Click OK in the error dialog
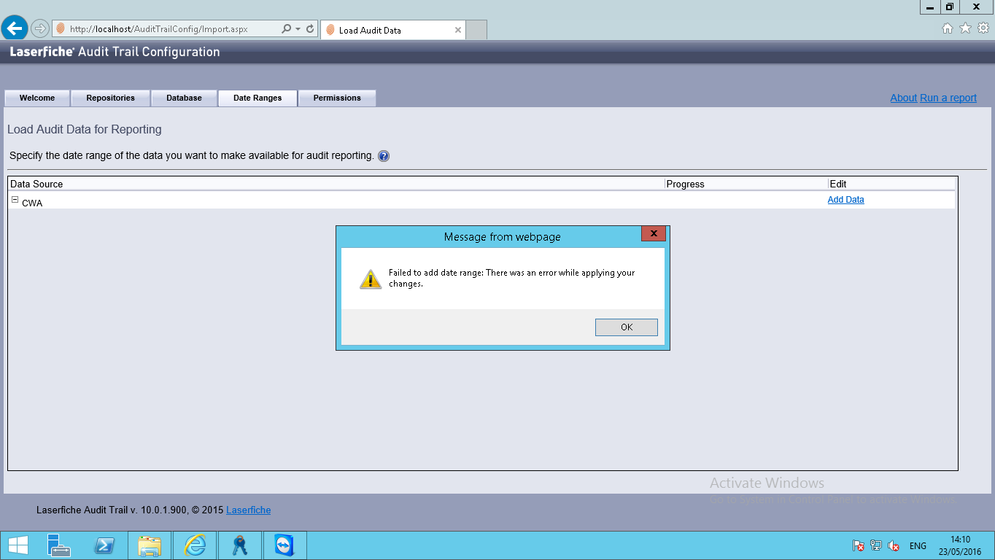This screenshot has height=560, width=995. coord(627,327)
